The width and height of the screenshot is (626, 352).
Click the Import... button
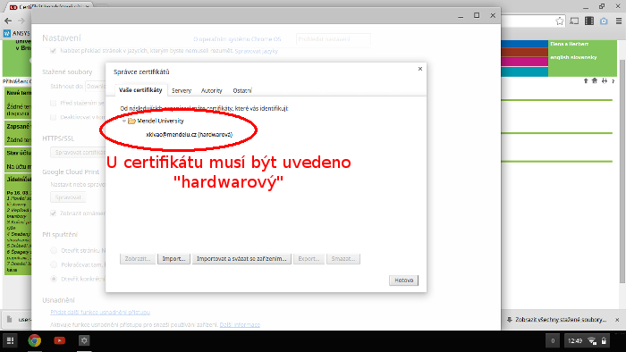click(x=173, y=259)
